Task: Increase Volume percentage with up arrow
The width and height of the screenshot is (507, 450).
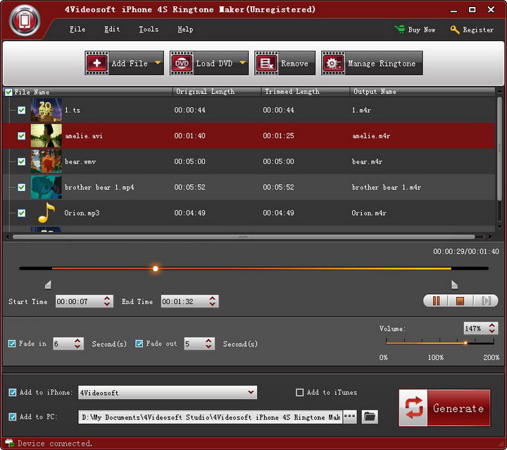Action: (492, 325)
